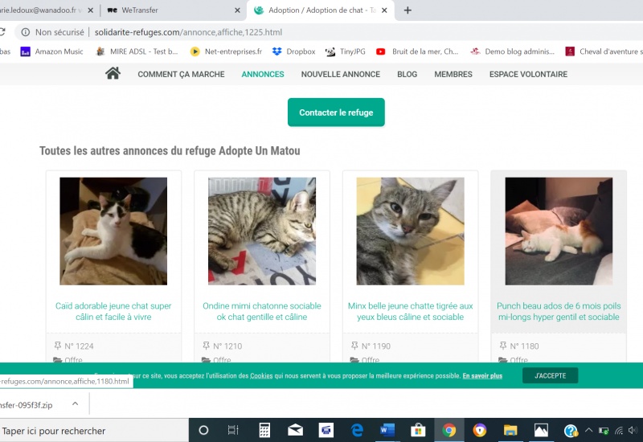Click the home icon in site navigation
Image resolution: width=643 pixels, height=442 pixels.
pos(113,74)
